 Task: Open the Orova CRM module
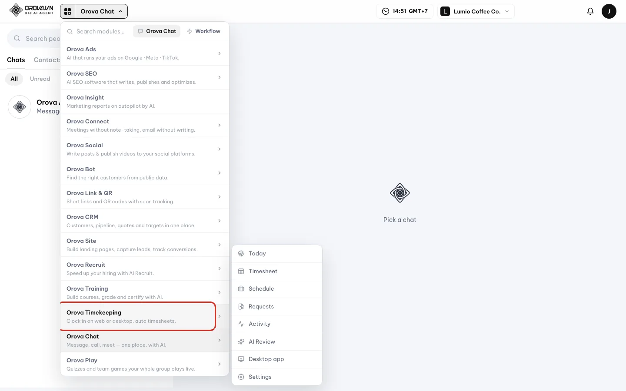point(145,221)
